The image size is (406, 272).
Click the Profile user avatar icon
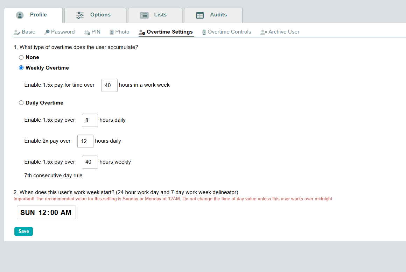[x=20, y=15]
